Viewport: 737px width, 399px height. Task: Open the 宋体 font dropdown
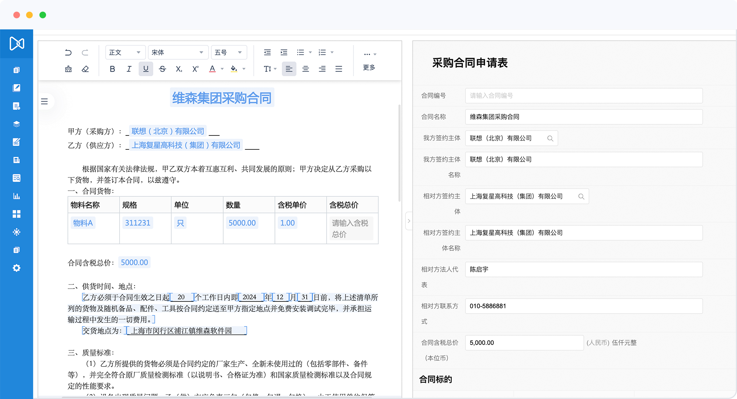(x=178, y=52)
